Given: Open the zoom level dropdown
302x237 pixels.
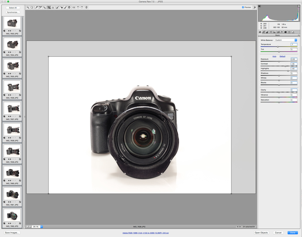Looking at the screenshot, I should coord(42,226).
